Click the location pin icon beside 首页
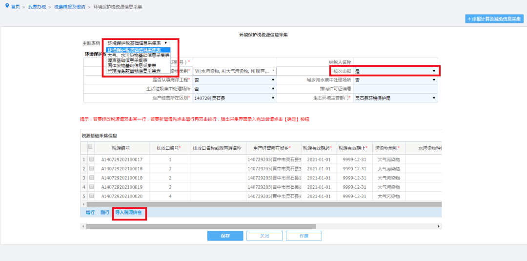This screenshot has width=527, height=261. coord(7,6)
